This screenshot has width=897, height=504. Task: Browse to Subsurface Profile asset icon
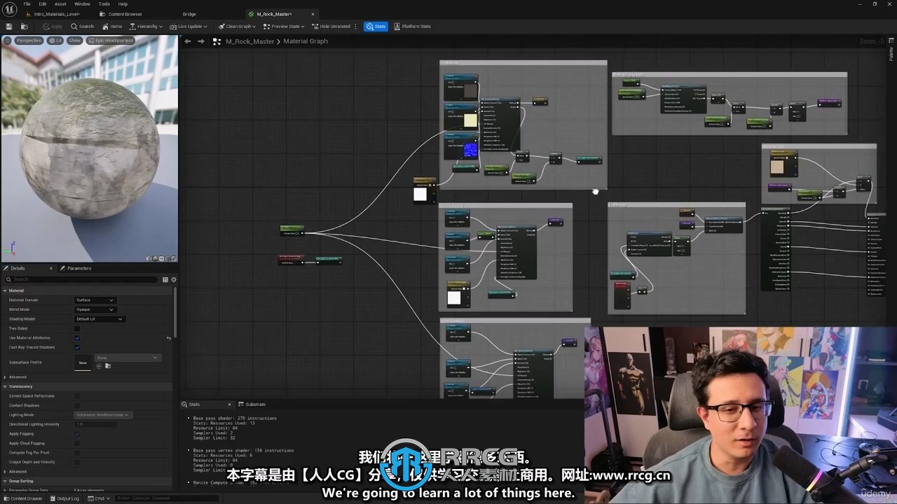click(x=107, y=366)
